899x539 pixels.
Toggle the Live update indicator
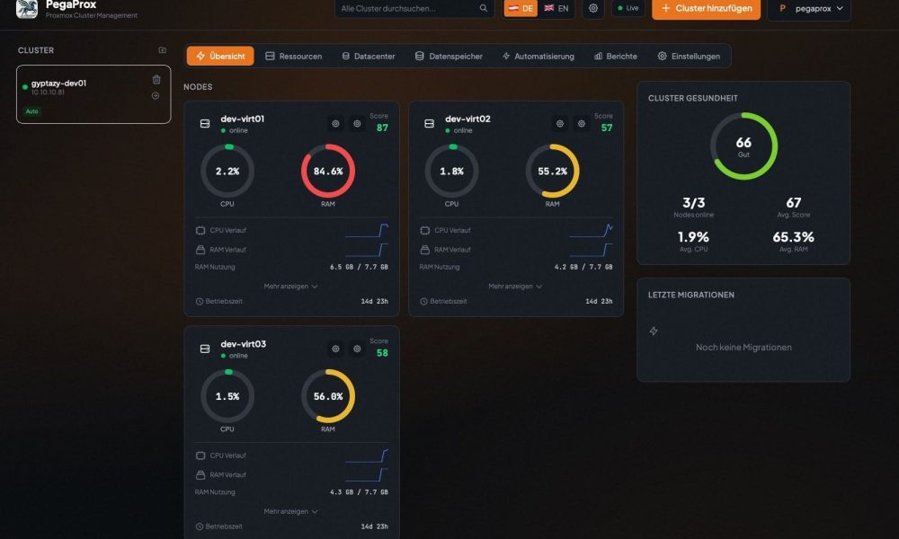tap(628, 8)
